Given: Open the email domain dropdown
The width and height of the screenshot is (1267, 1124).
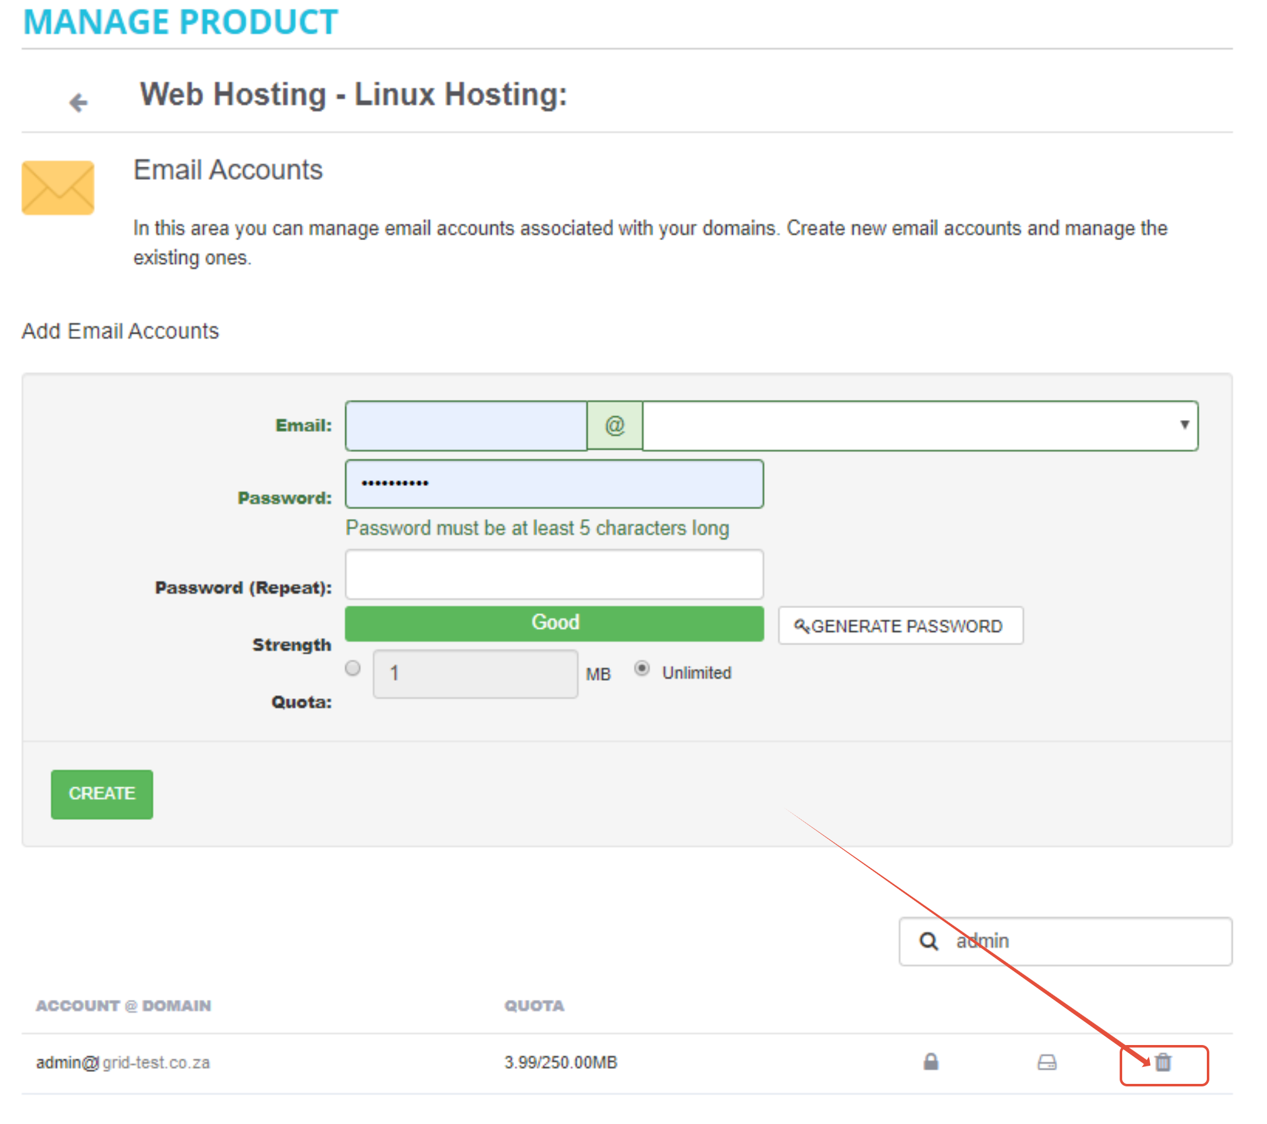Looking at the screenshot, I should 920,426.
